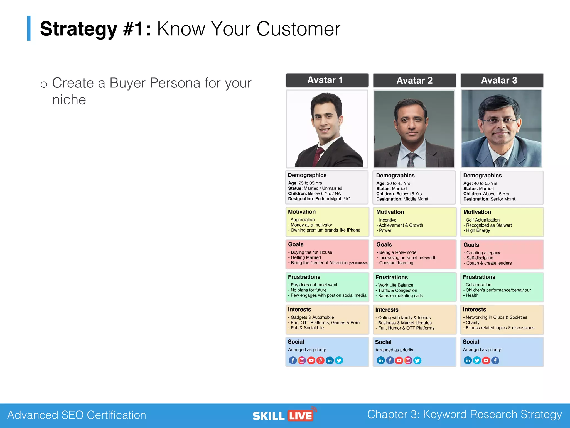
Task: Select the Avatar 3 header tab
Action: click(502, 80)
